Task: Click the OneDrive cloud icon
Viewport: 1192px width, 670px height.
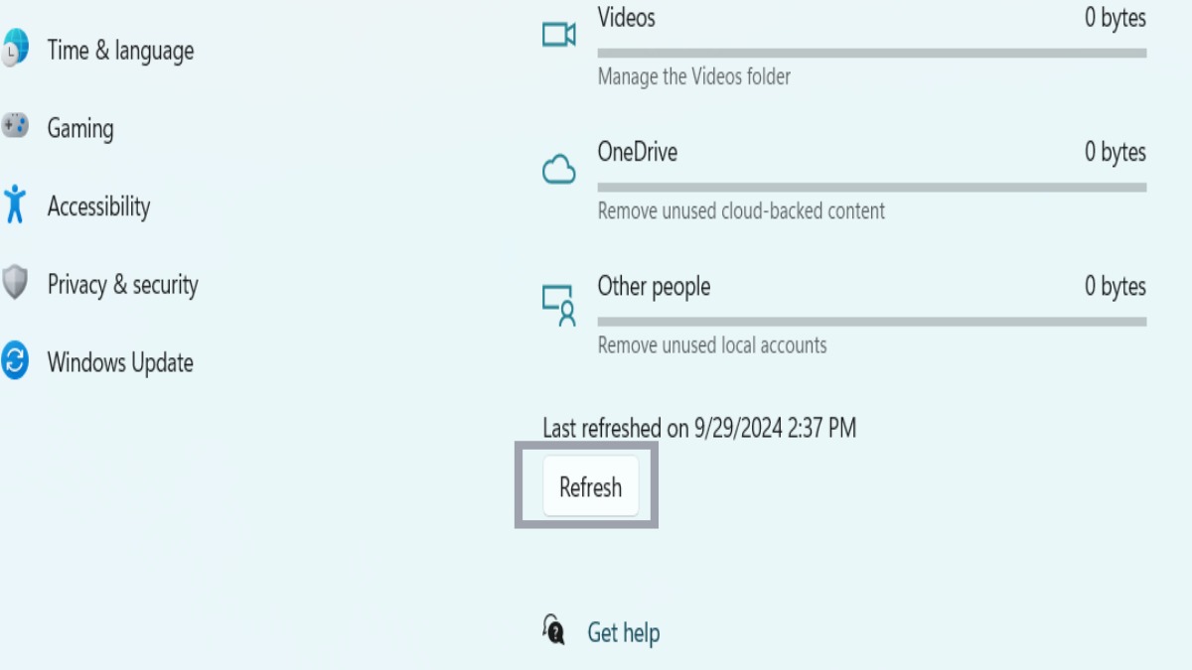Action: [x=559, y=169]
